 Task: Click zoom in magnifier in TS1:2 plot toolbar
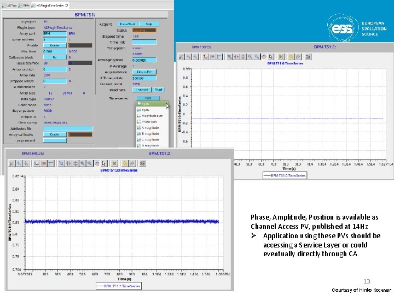[x=83, y=163]
